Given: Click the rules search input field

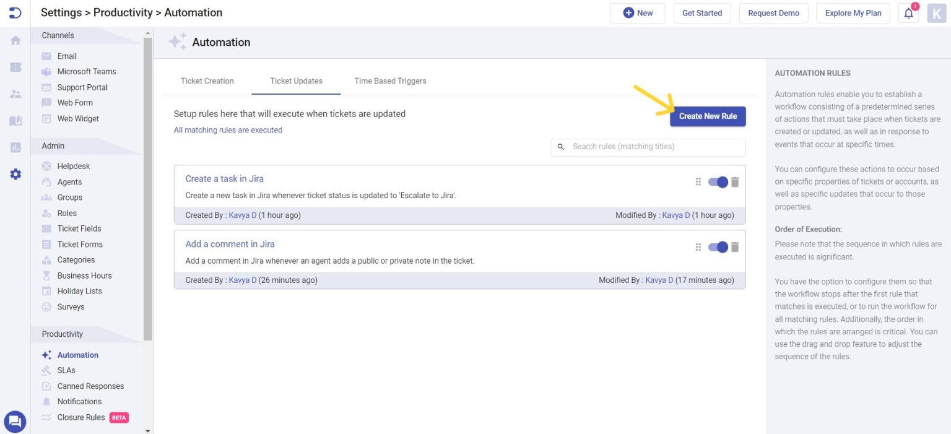Looking at the screenshot, I should (x=648, y=147).
